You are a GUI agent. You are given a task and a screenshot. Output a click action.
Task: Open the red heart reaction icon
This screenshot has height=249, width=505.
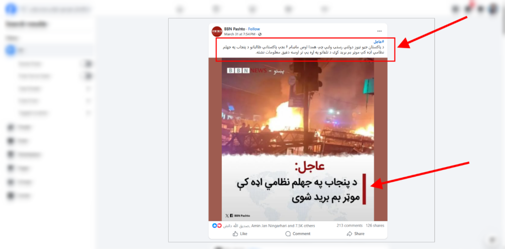click(x=219, y=225)
